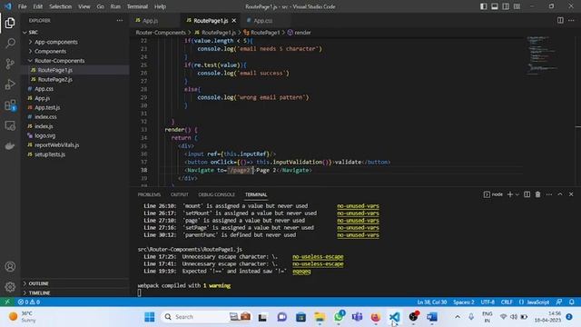581x327 pixels.
Task: Open the Explorer view in activity bar
Action: [x=10, y=23]
